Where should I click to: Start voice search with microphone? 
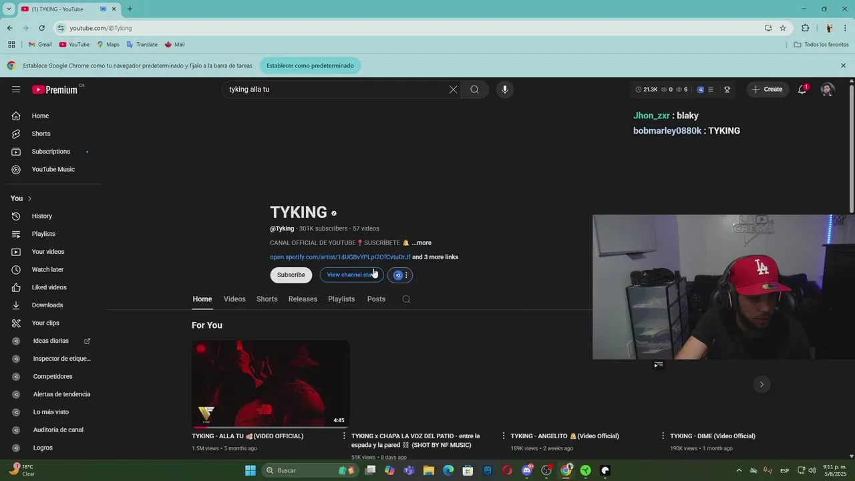(505, 90)
